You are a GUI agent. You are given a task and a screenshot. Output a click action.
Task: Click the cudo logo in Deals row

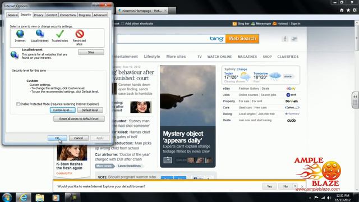pos(291,120)
